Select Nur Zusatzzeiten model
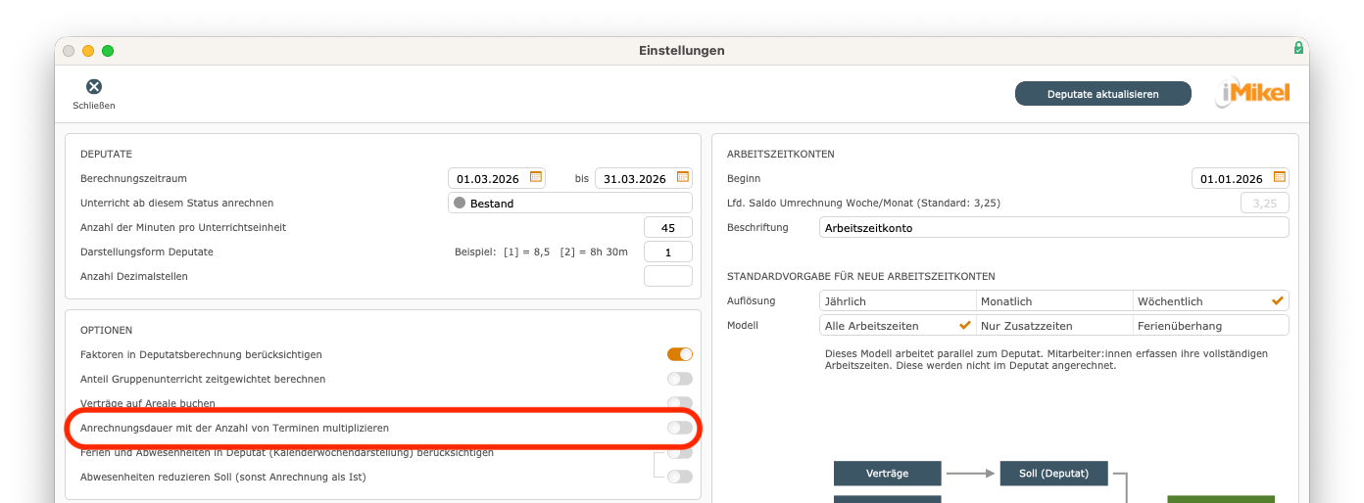Screen dimensions: 1364x503 point(1054,325)
